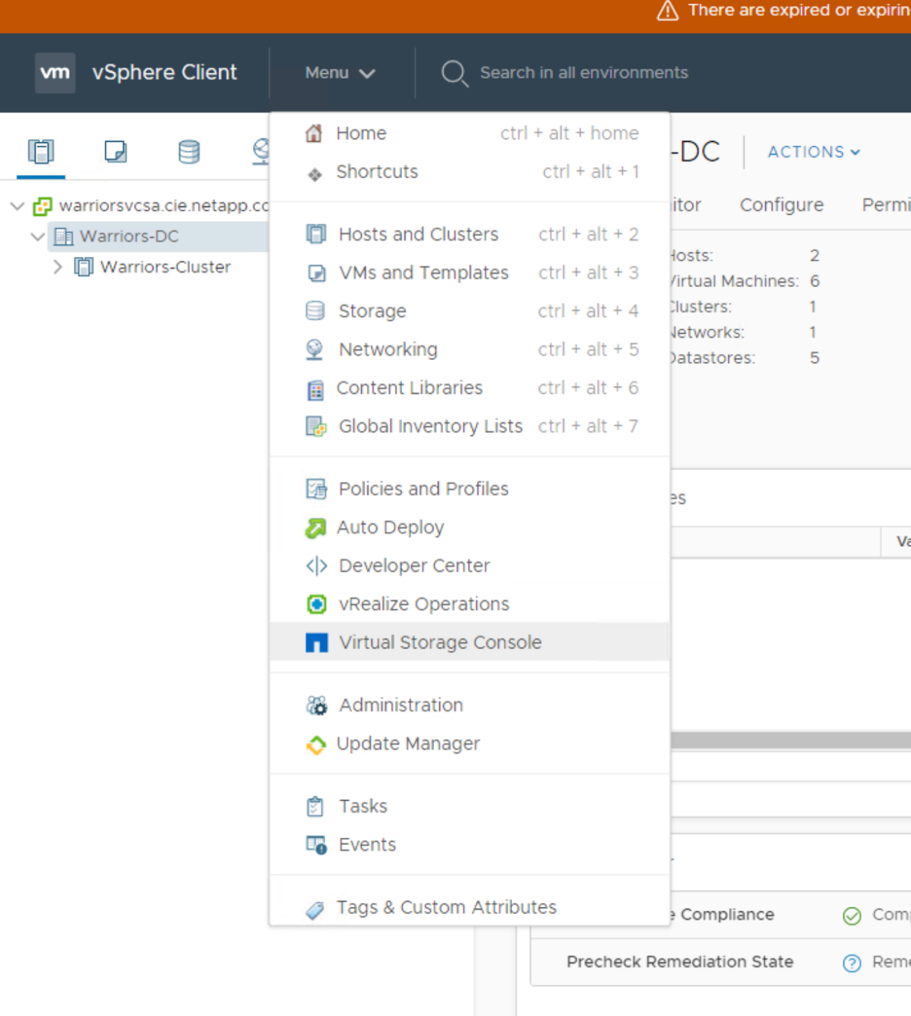This screenshot has height=1016, width=911.
Task: Open the ACTIONS dropdown
Action: 813,152
